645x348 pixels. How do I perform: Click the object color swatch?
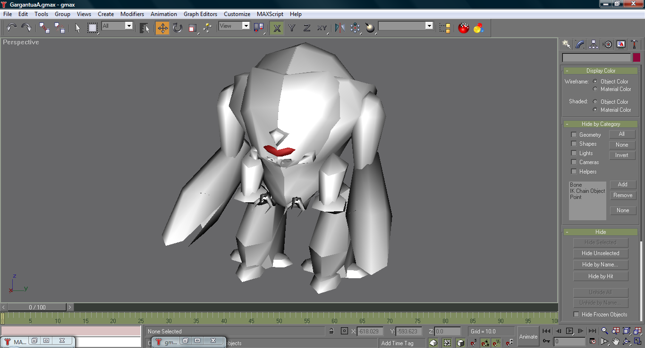637,58
